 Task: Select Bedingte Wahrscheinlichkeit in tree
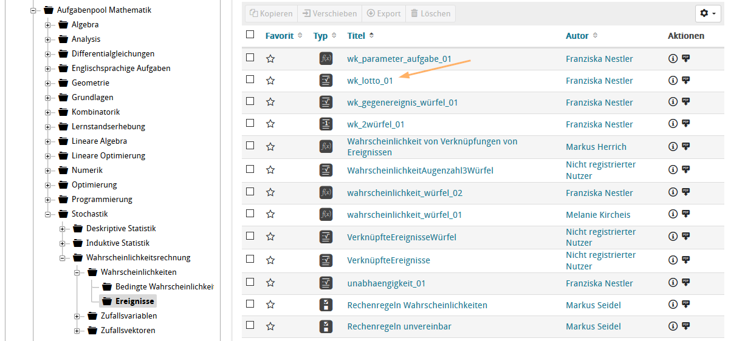click(x=164, y=286)
